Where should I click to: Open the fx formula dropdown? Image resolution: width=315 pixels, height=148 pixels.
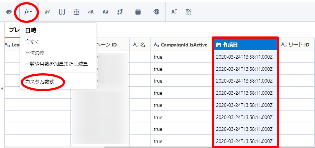(x=28, y=12)
